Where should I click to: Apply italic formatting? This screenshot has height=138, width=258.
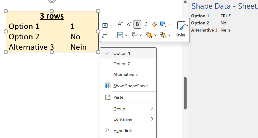[146, 24]
